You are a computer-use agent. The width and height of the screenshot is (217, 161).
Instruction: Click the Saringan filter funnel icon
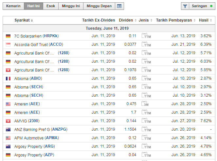click(x=185, y=6)
